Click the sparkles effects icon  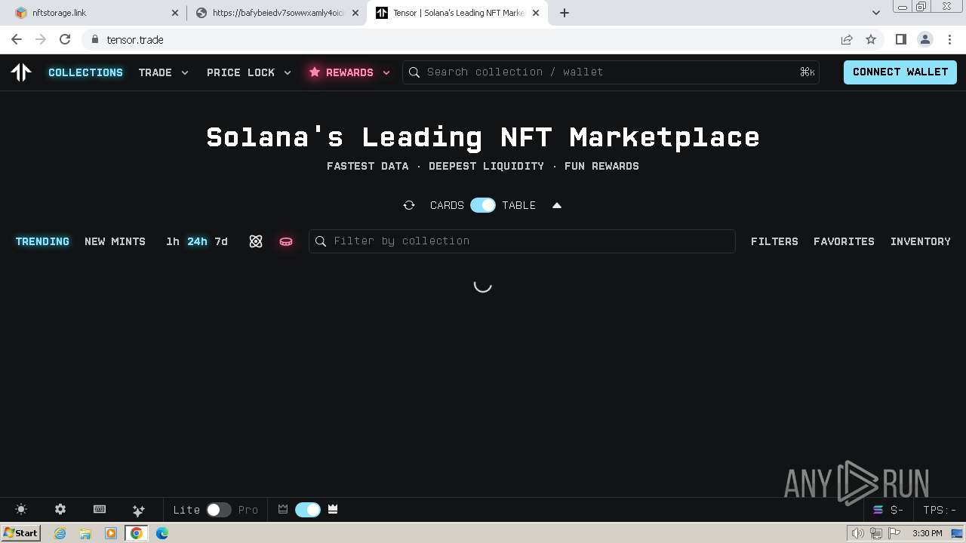139,510
